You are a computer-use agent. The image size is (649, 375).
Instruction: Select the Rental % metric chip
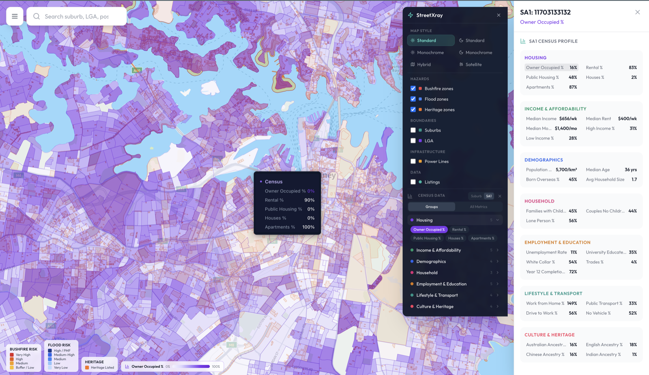(x=459, y=229)
